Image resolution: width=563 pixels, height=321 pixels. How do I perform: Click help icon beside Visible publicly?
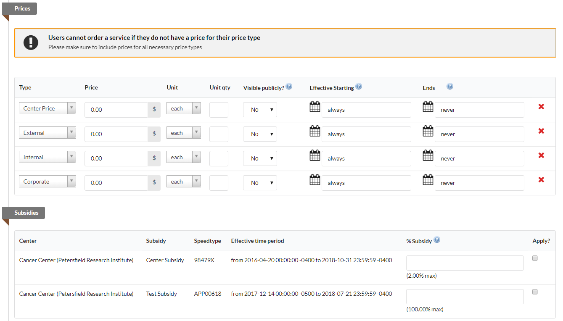tap(289, 87)
